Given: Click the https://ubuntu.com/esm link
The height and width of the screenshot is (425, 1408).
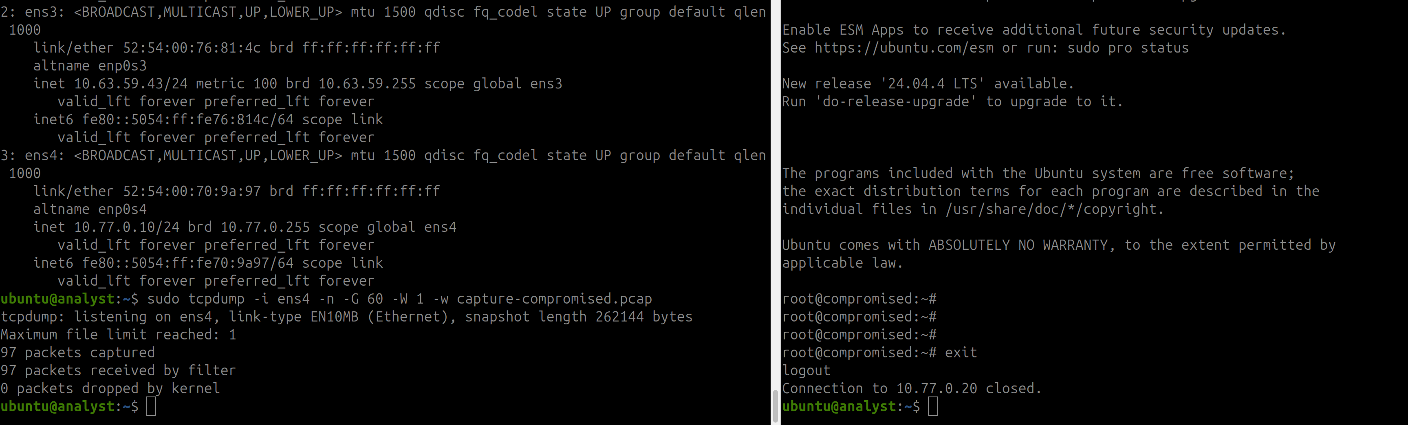Looking at the screenshot, I should pyautogui.click(x=904, y=48).
